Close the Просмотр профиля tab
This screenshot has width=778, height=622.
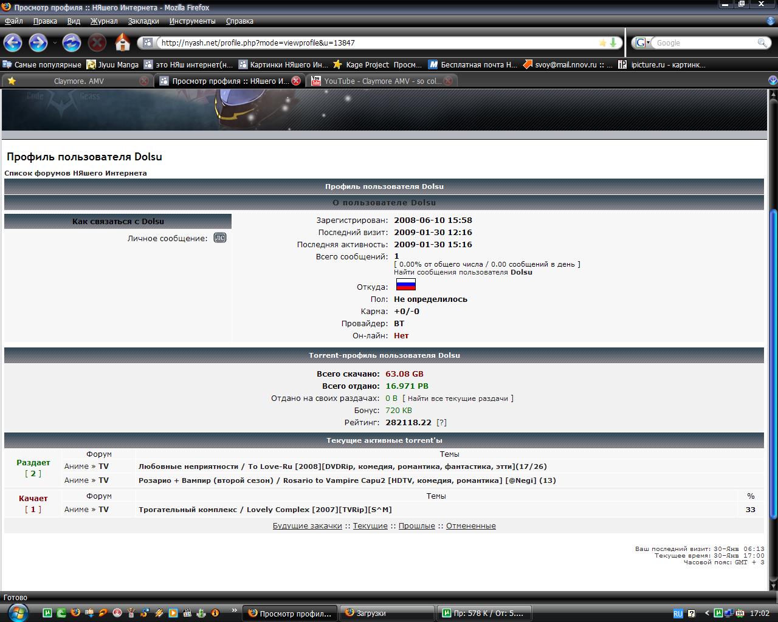point(296,81)
